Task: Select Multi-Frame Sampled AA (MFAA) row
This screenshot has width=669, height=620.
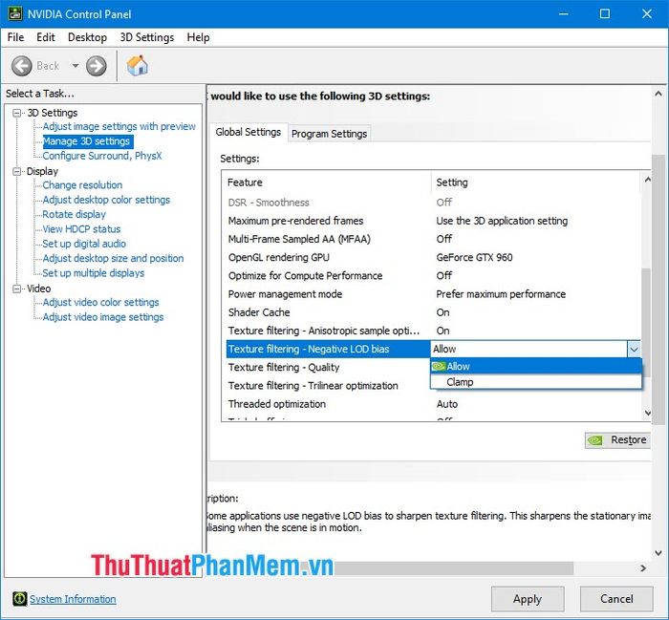Action: point(431,239)
